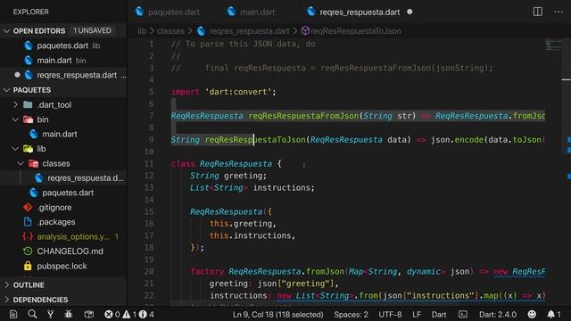
Task: Change the encoding via UTF-8
Action: coord(390,314)
